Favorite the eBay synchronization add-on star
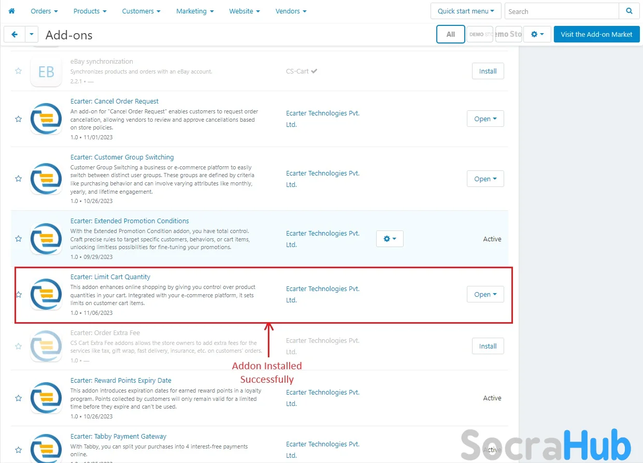 pyautogui.click(x=19, y=71)
